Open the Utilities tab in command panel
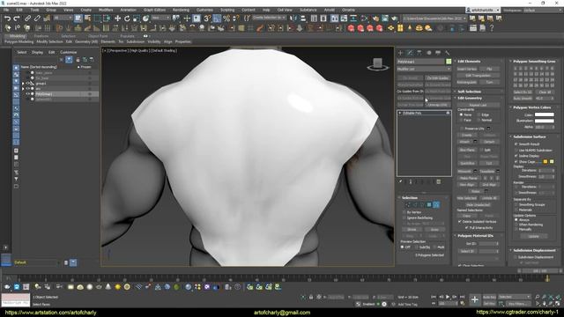 (447, 53)
